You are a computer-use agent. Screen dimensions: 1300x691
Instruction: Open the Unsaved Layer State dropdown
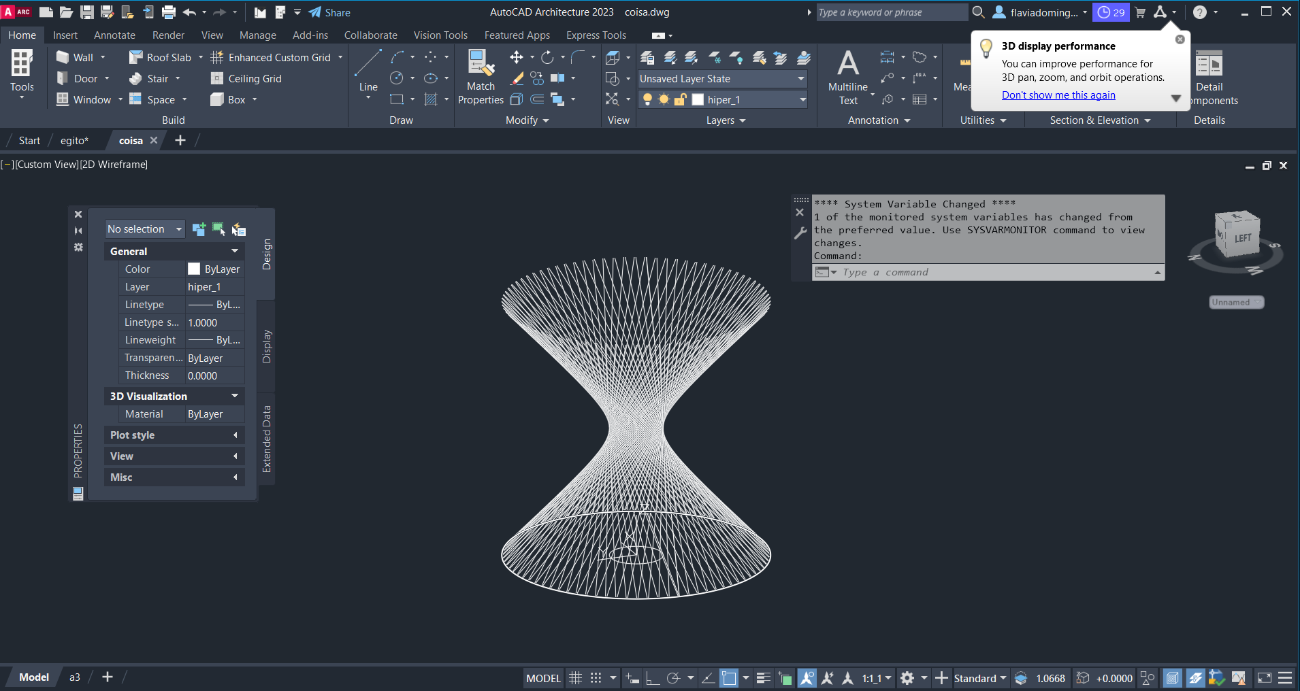click(x=722, y=79)
